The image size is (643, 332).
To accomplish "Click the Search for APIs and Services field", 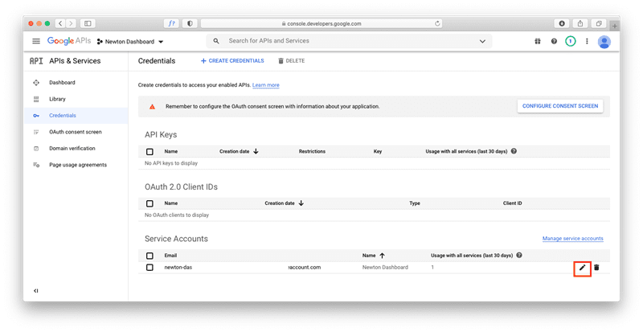I will point(350,41).
